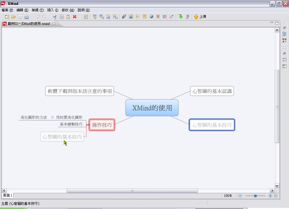
Task: Close the 範例02 xmind editor tab
Action: point(54,24)
